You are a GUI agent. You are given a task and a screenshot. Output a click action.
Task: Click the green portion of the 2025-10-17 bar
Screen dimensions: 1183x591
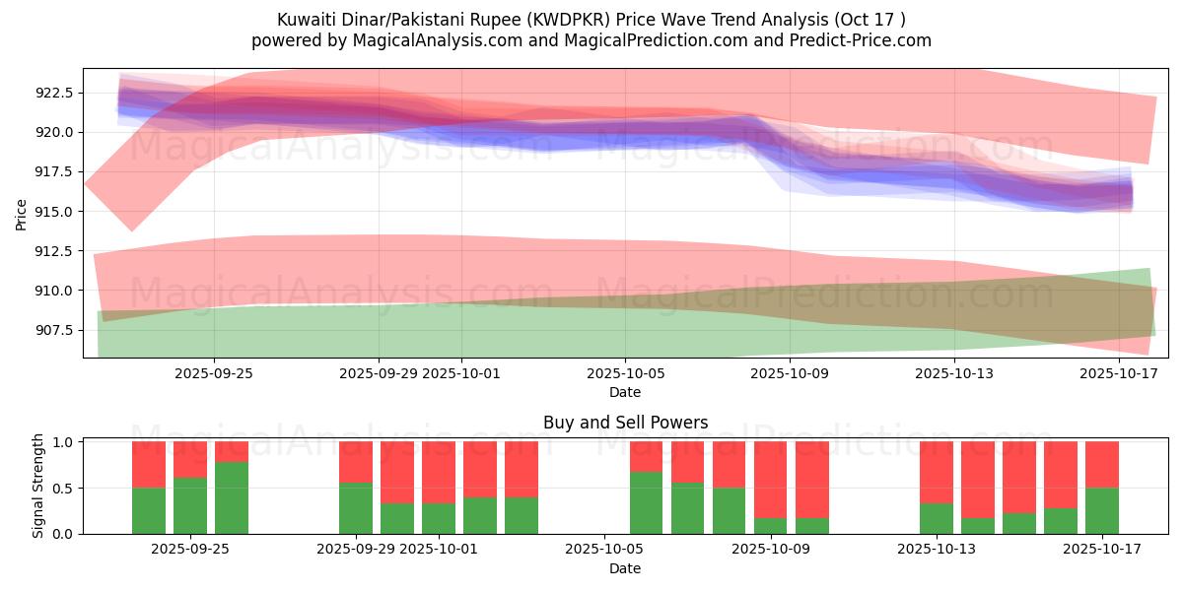(1102, 510)
